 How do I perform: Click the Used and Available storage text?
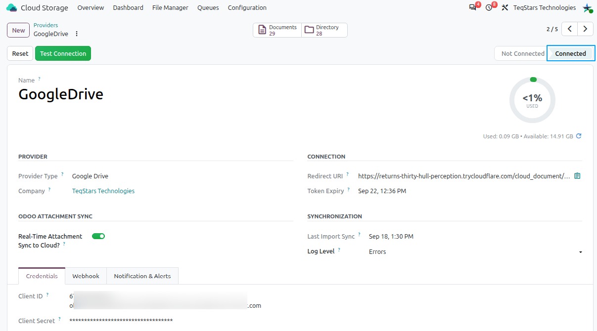tap(528, 136)
